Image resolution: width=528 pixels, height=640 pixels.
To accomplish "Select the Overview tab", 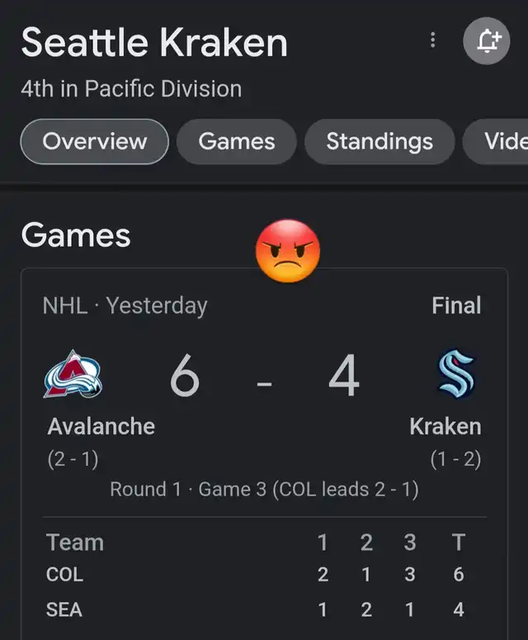I will [95, 142].
